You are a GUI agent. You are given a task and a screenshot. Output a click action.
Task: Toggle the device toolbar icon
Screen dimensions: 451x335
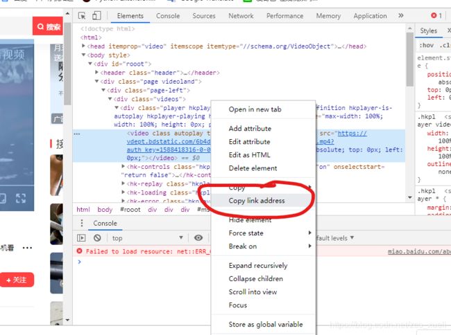coord(96,15)
